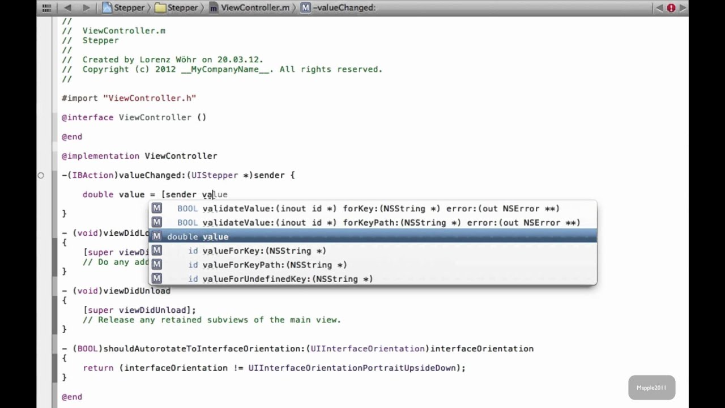
Task: Click the '(UIStepper *)sender' parameter text
Action: click(235, 175)
